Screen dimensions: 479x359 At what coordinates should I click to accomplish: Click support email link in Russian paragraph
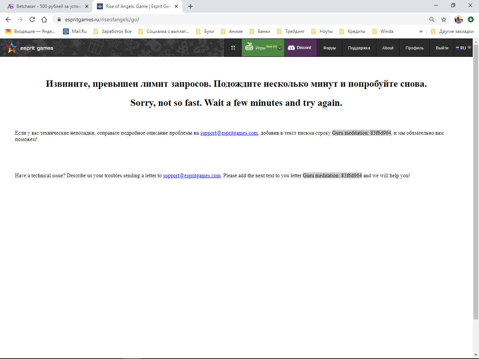coord(229,133)
